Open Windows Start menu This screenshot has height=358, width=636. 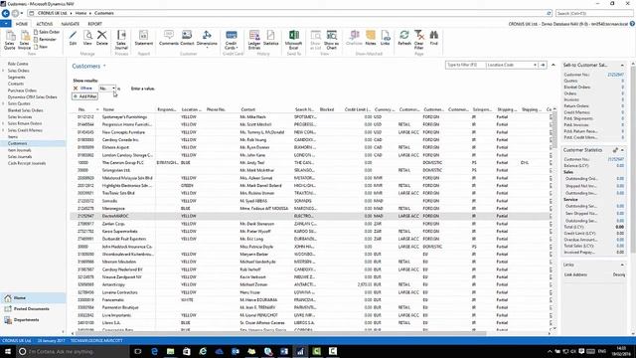(x=7, y=351)
